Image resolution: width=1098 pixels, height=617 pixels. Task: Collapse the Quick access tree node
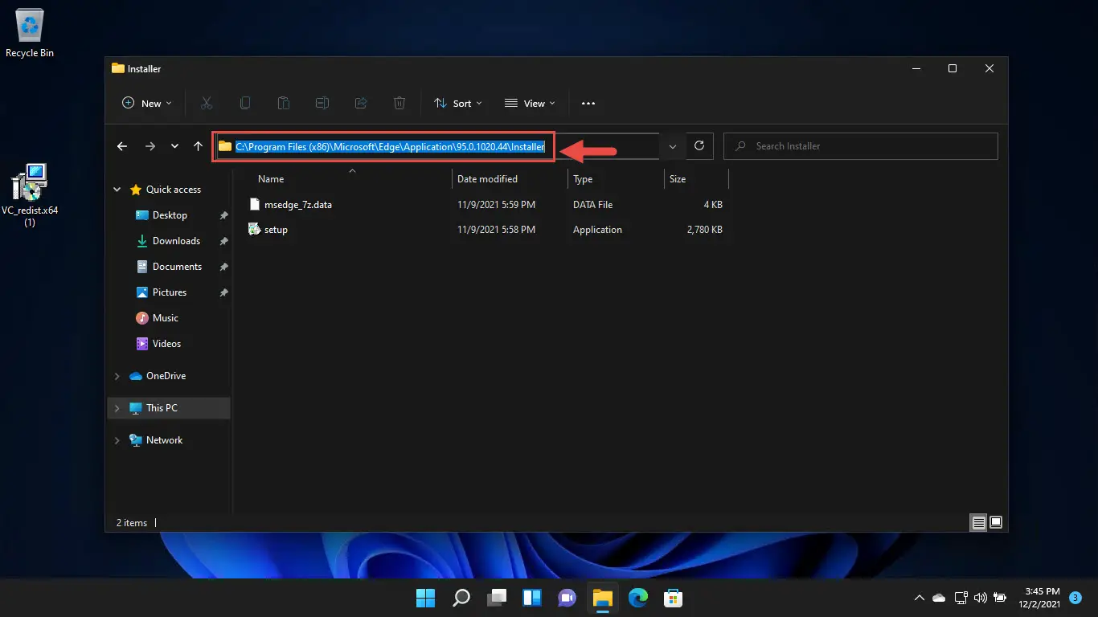(117, 190)
